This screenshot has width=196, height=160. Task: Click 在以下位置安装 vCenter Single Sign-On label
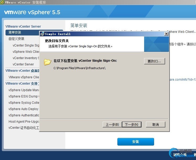tap(85, 61)
